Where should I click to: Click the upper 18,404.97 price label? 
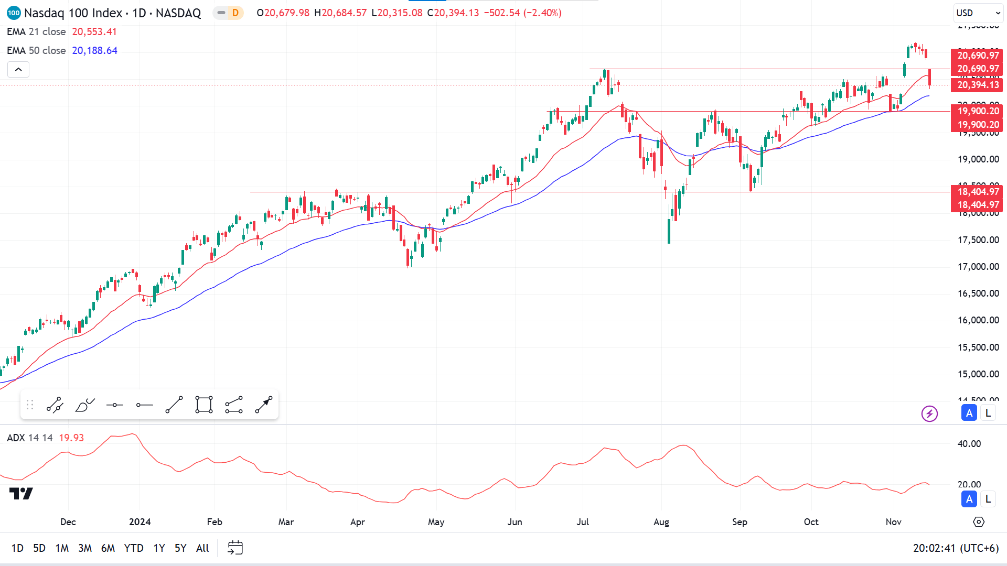(x=977, y=192)
